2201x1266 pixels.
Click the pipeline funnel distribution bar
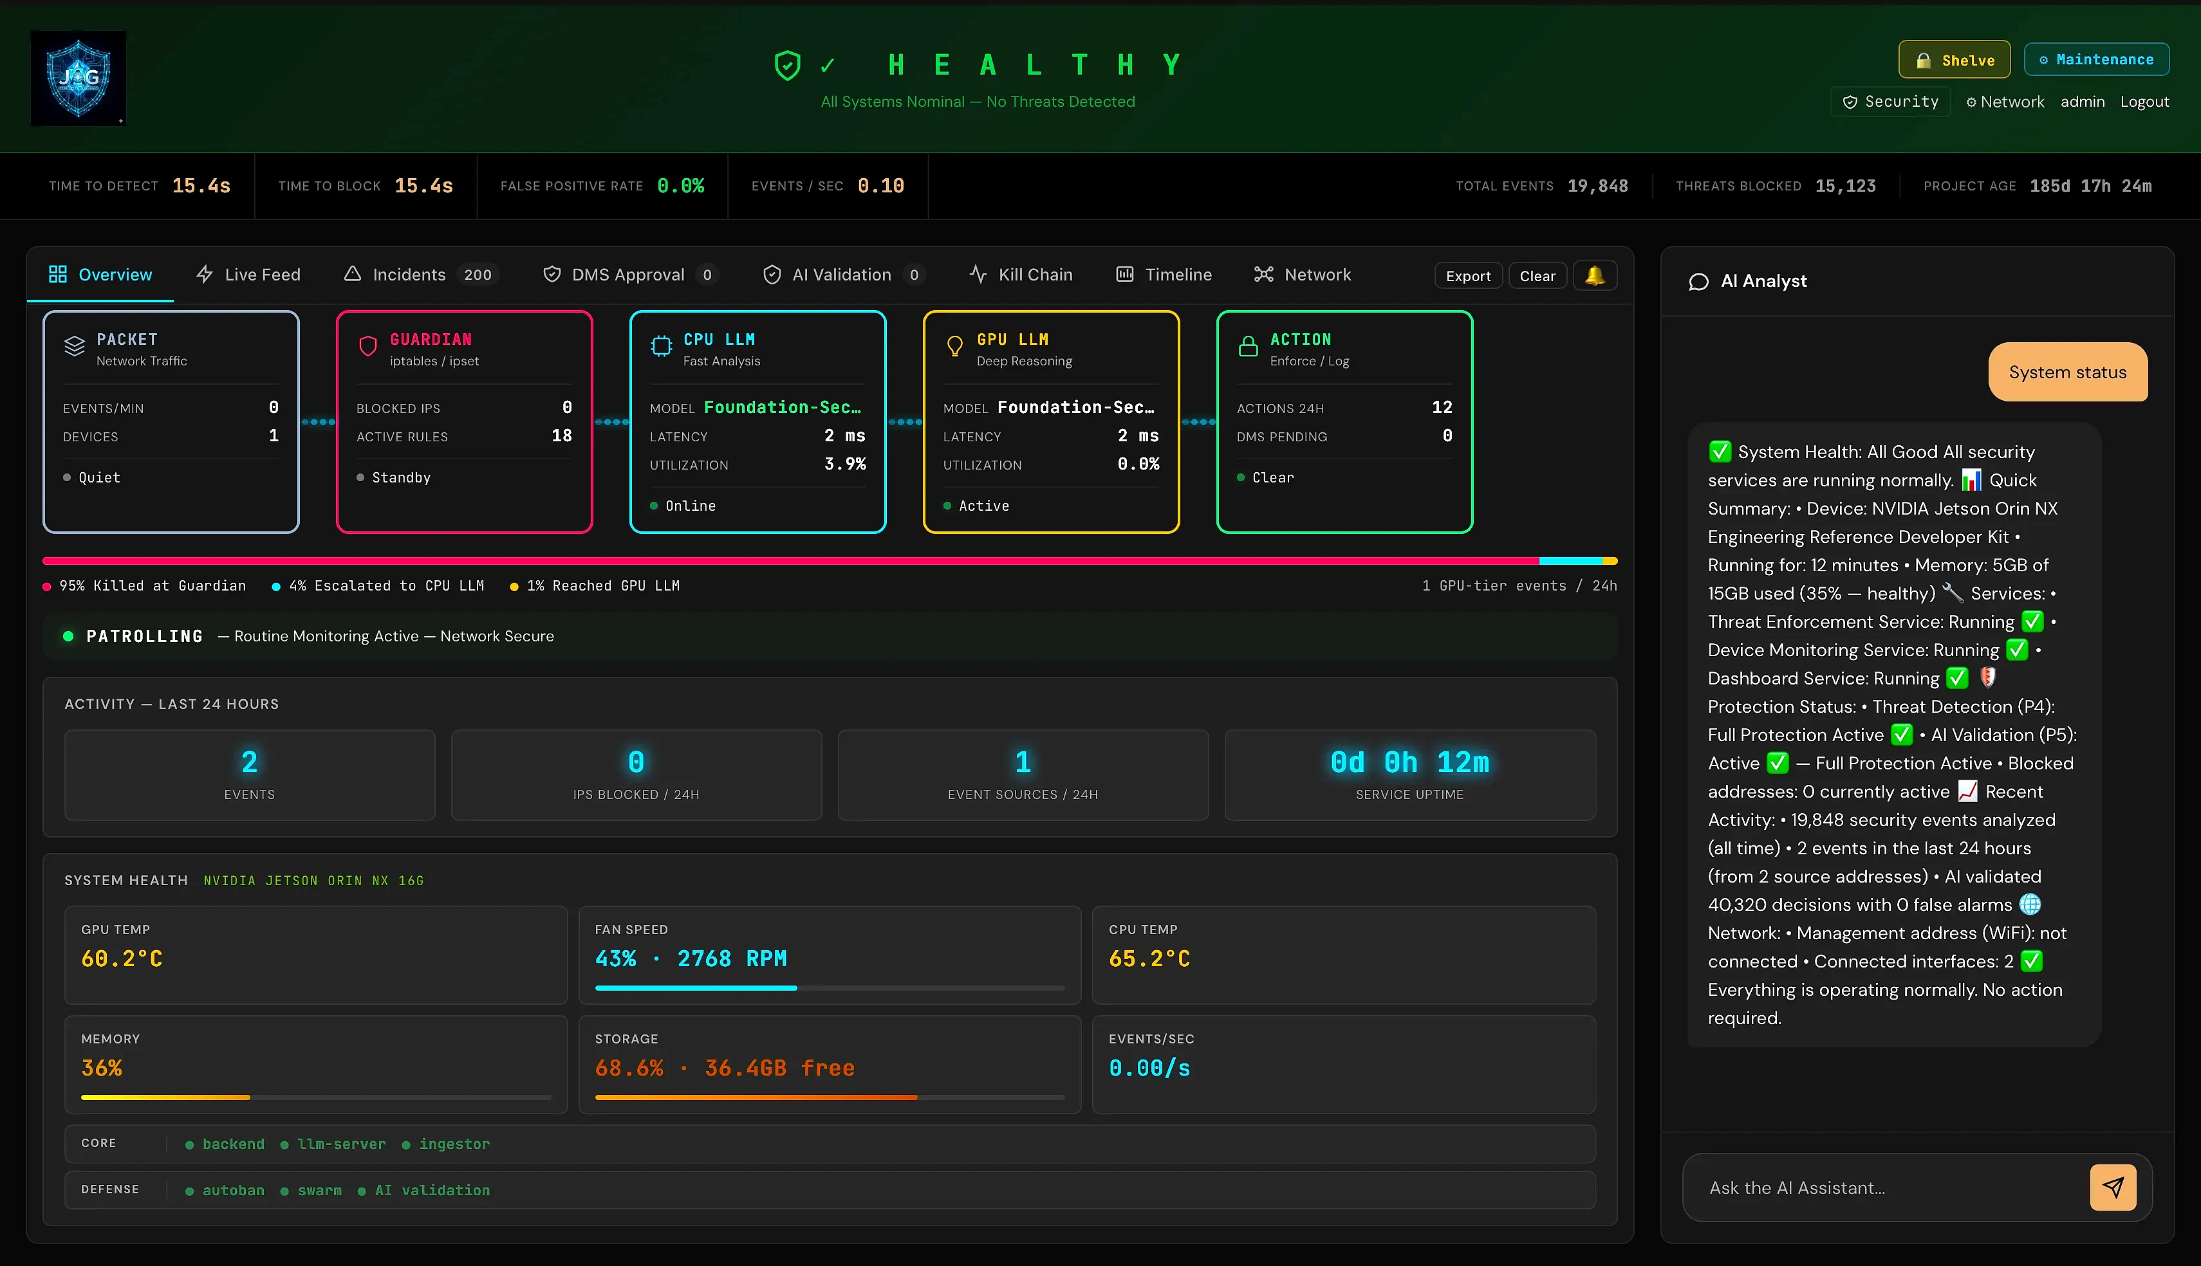point(830,561)
